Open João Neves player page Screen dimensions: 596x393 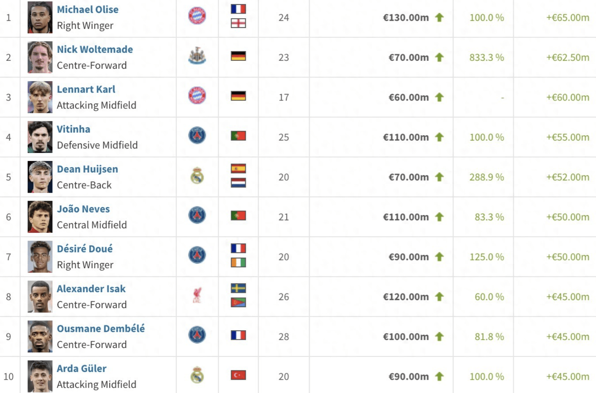[x=83, y=209]
